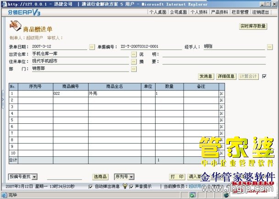279x199 pixels.
Task: Click the 序列号 column header
Action: (35, 87)
